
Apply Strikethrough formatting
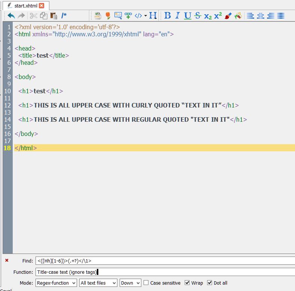pyautogui.click(x=197, y=15)
